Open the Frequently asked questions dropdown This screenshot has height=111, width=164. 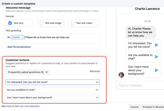click(28, 72)
